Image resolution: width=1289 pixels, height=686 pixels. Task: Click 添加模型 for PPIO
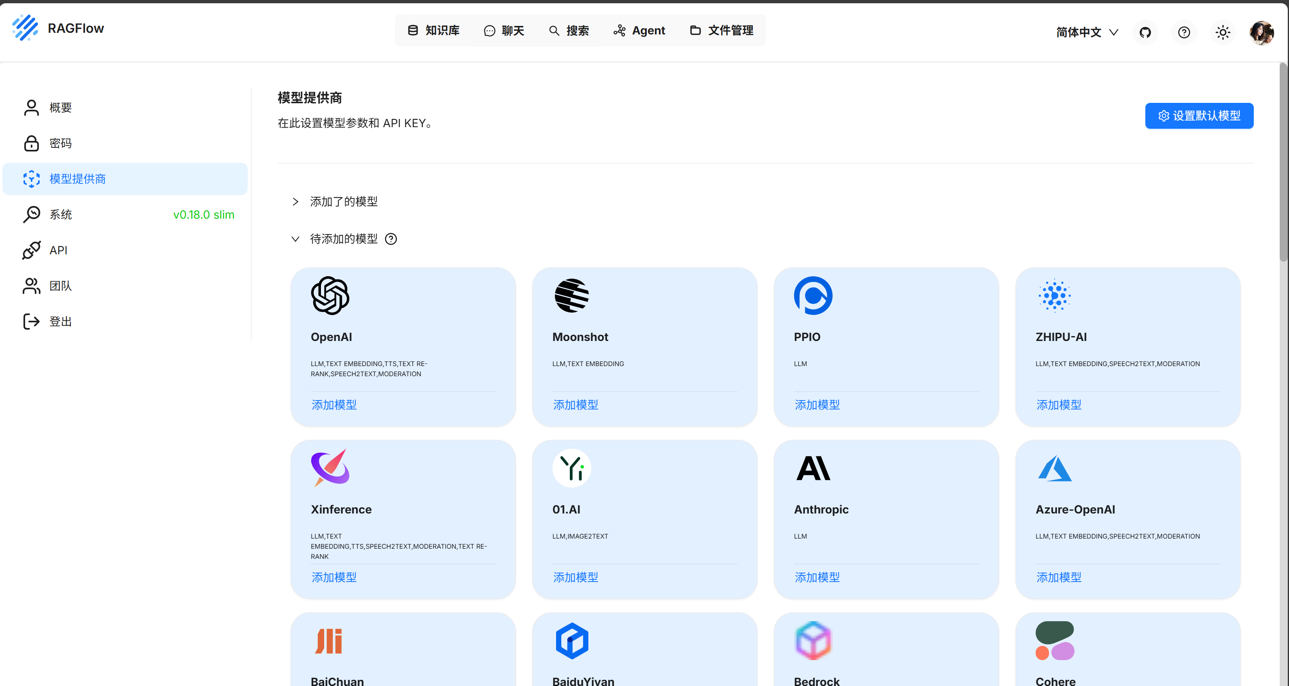click(x=817, y=405)
